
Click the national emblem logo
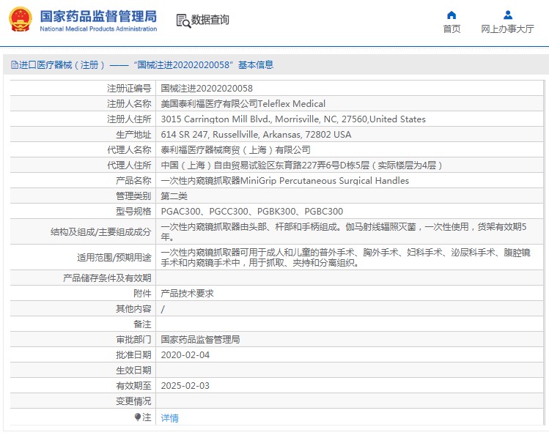(21, 19)
